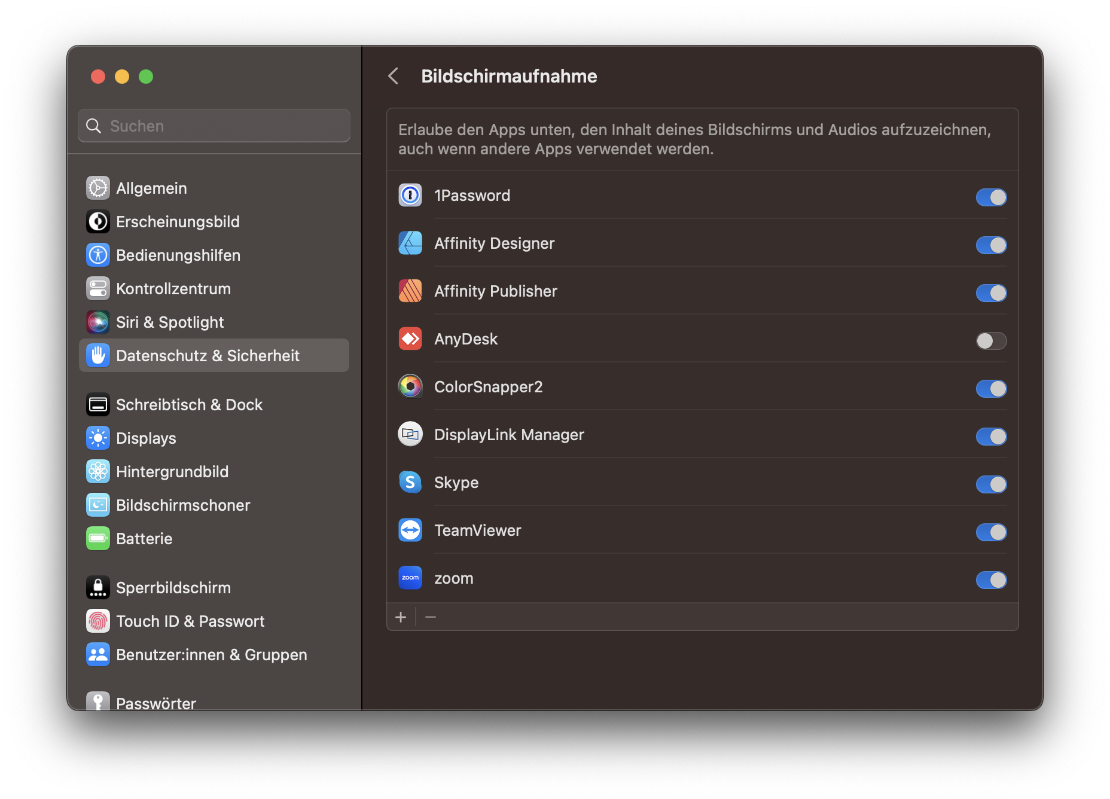Click the AnyDesk app name
The height and width of the screenshot is (799, 1110).
tap(466, 338)
